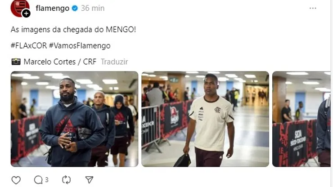Click the comment count number 3
This screenshot has height=187, width=333.
(x=47, y=180)
